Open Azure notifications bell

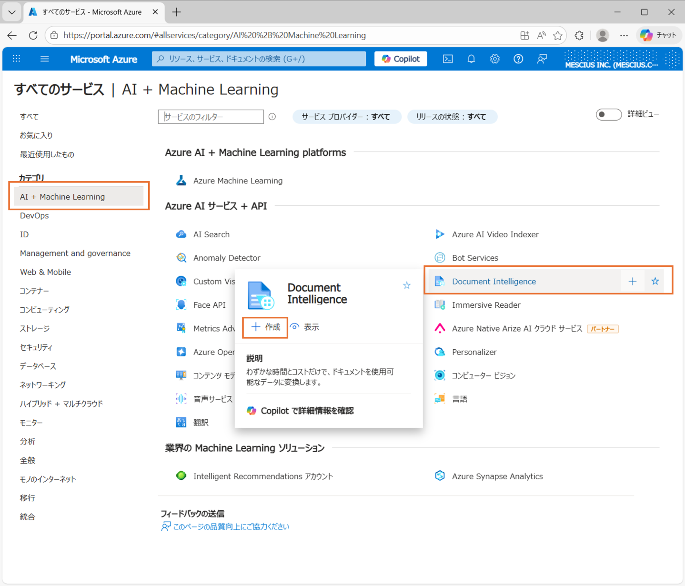(x=471, y=59)
